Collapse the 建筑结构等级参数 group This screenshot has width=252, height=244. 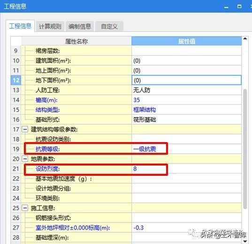[x=25, y=129]
